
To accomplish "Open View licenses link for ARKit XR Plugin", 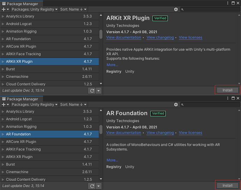I will (190, 37).
